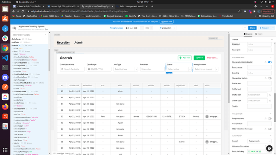
Task: Open the Retool home logo menu
Action: pos(15,28)
